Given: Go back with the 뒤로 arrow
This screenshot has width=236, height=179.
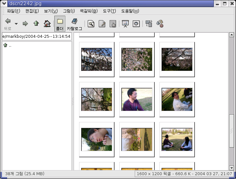Looking at the screenshot, I should point(8,24).
